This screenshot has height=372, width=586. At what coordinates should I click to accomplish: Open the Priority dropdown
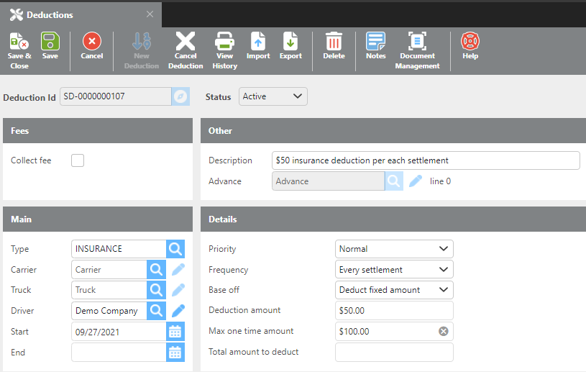(394, 249)
